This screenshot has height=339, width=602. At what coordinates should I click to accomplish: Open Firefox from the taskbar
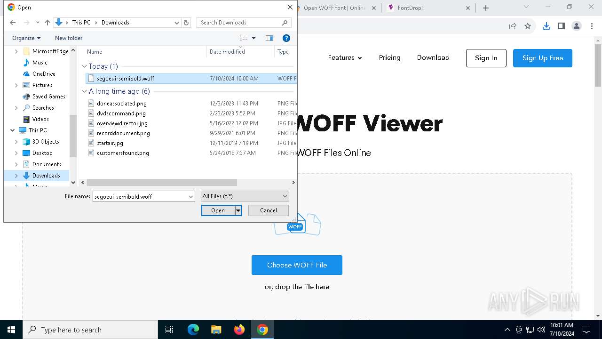(x=239, y=330)
